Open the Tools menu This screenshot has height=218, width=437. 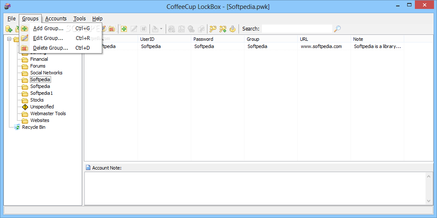point(80,19)
